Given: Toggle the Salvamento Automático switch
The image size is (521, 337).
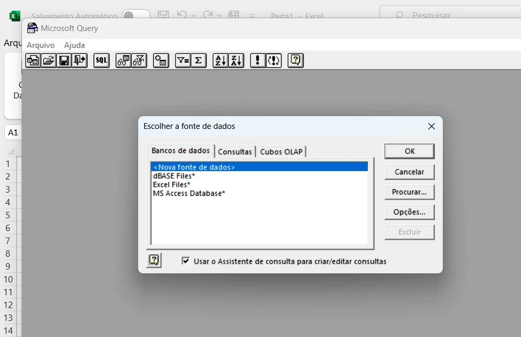Looking at the screenshot, I should [136, 15].
